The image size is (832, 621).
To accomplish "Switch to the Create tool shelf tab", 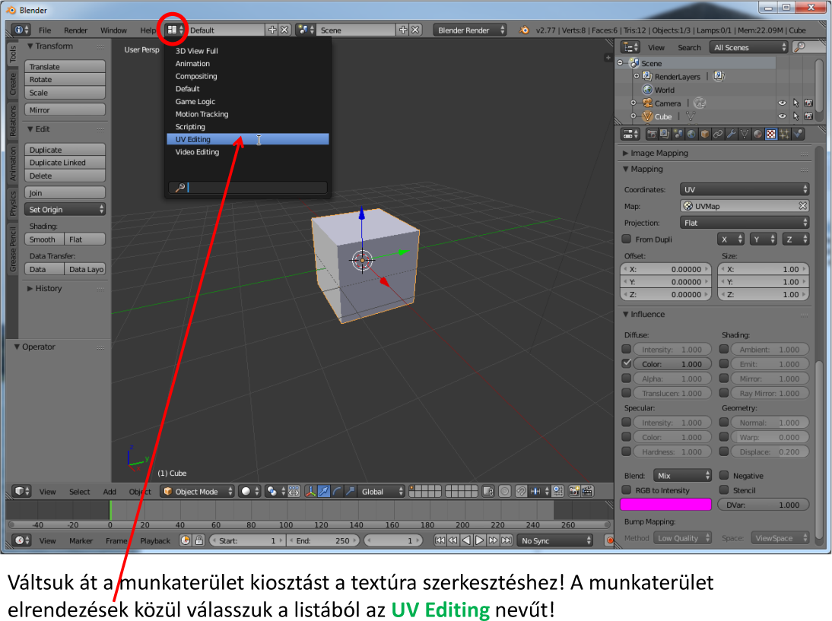I will pyautogui.click(x=13, y=84).
